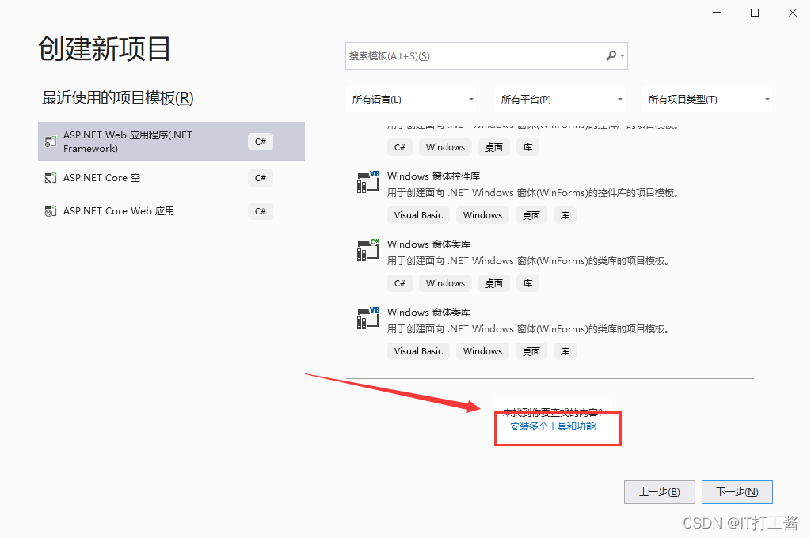Click 桌面 tag under C# Windows 窗体类库

point(494,283)
